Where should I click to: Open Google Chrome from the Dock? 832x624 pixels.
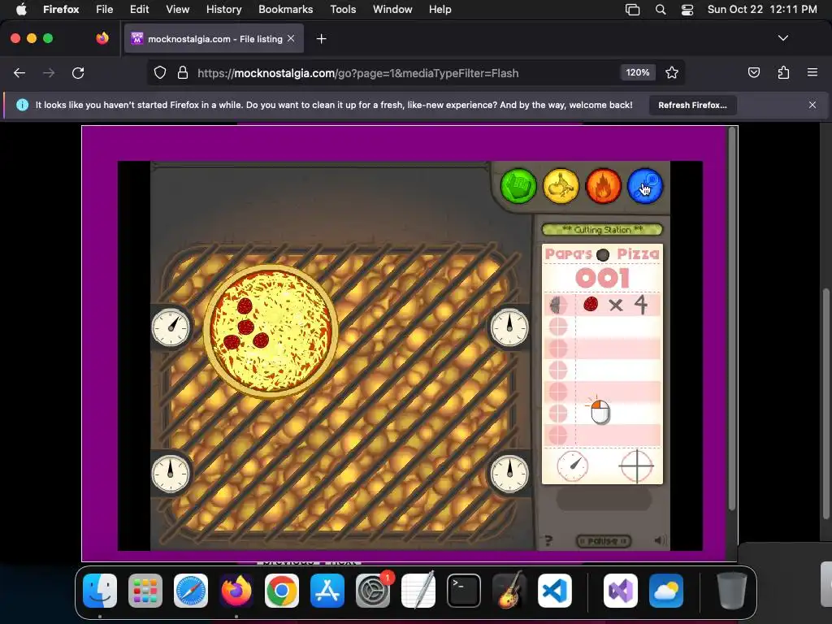coord(282,591)
